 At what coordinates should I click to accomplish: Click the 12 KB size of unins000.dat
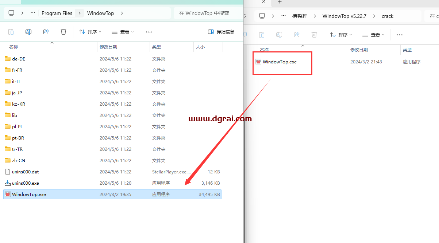(214, 172)
